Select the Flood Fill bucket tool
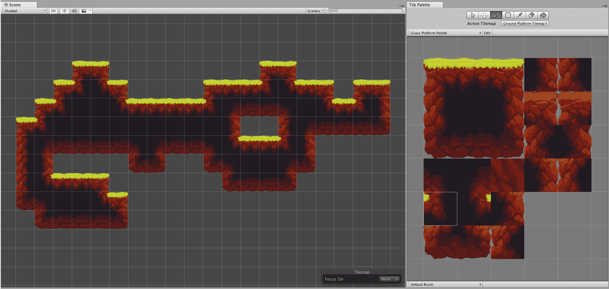The image size is (609, 289). 543,15
